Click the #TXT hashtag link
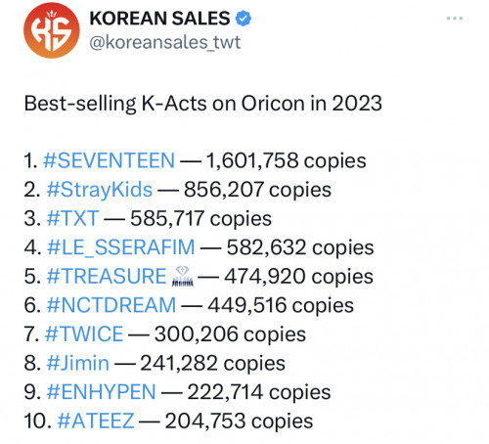489x444 pixels. click(72, 218)
